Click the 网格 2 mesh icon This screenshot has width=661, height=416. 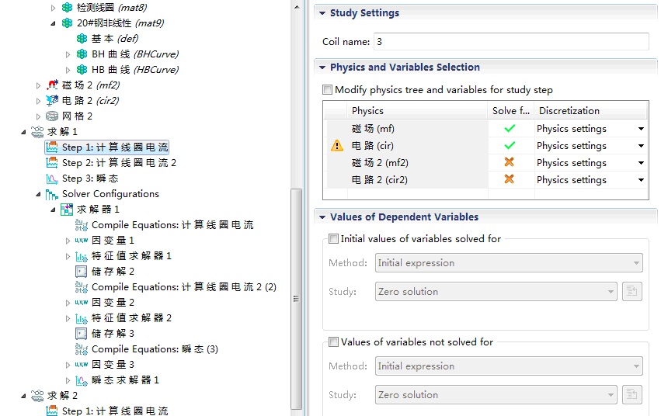[x=52, y=116]
